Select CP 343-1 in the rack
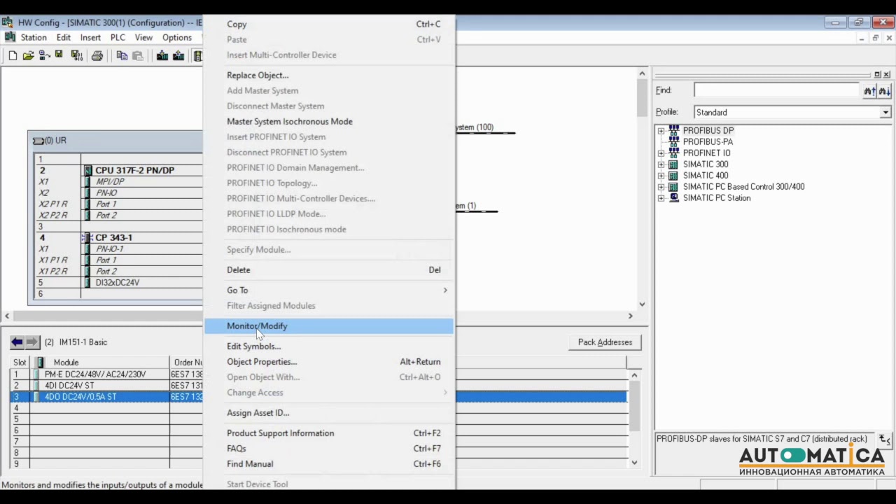 pyautogui.click(x=113, y=237)
